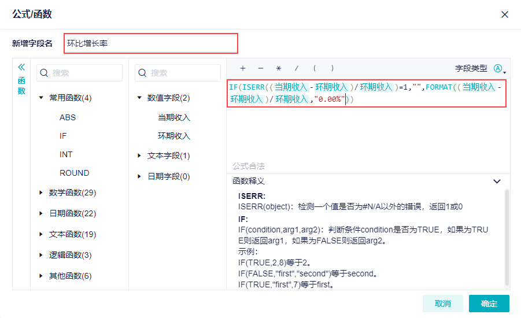521x318 pixels.
Task: Insert the multiply asterisk operator
Action: coord(279,68)
